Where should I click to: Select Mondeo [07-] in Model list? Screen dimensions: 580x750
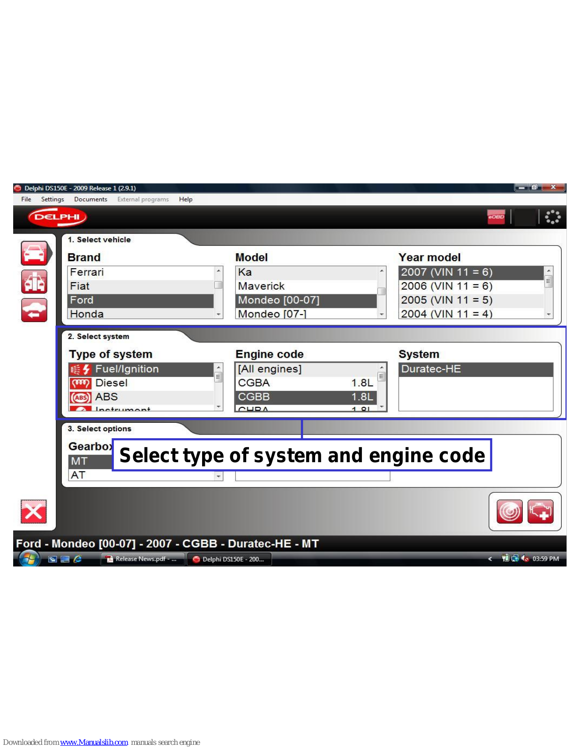tap(307, 314)
